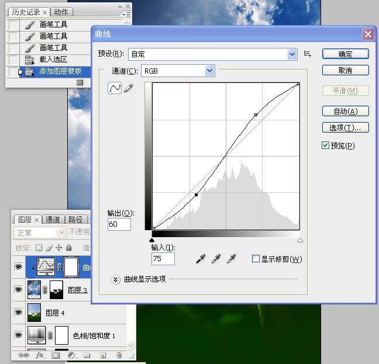The width and height of the screenshot is (379, 364).
Task: Pick the white point eyedropper
Action: 231,259
